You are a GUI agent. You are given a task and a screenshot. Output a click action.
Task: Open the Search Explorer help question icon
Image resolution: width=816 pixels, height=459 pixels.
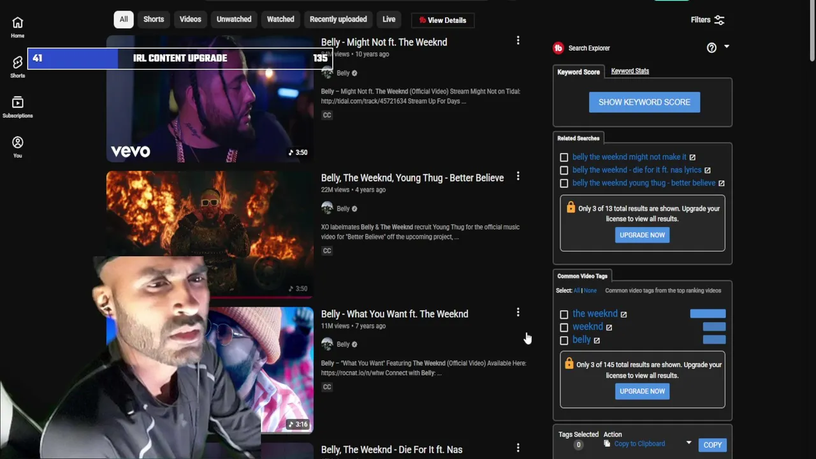coord(711,48)
